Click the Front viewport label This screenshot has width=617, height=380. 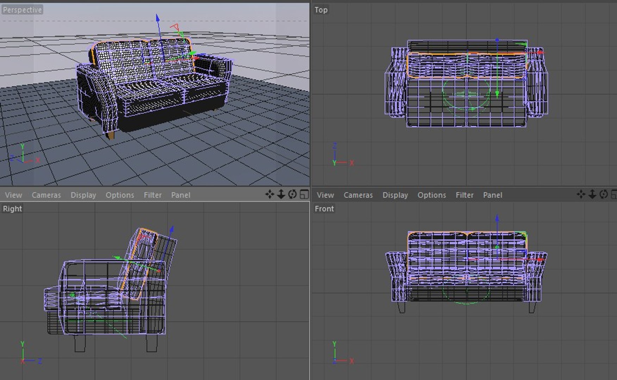pos(324,209)
